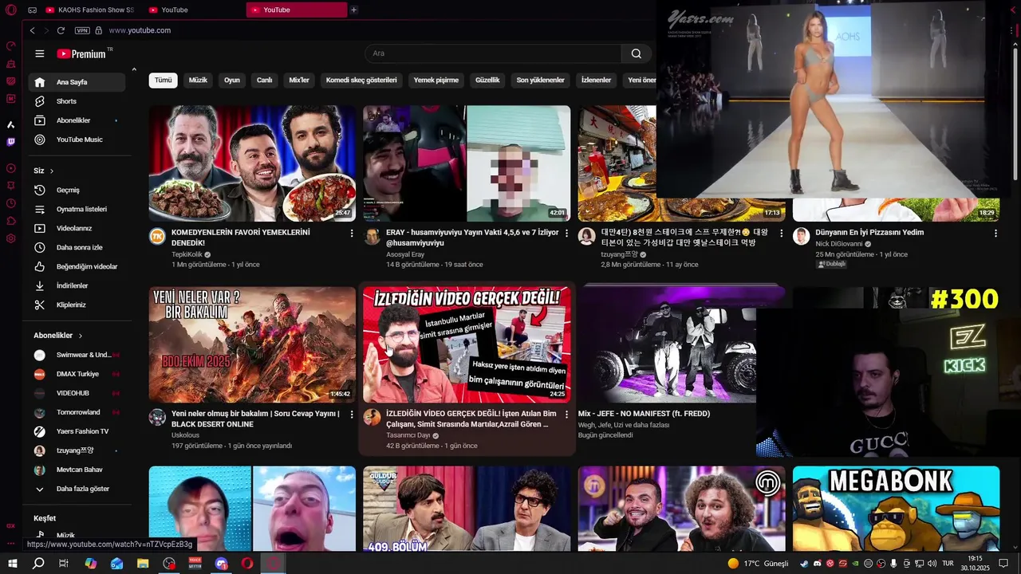1021x574 pixels.
Task: Open options for İZLEDİĞİN VİDEO GERÇEK DEĞİL video
Action: click(567, 415)
